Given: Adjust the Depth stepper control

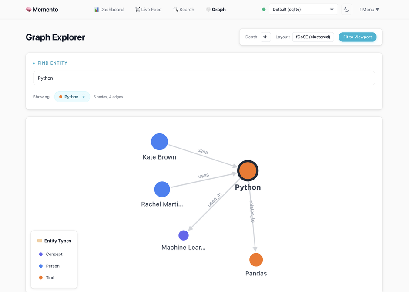Looking at the screenshot, I should 265,37.
